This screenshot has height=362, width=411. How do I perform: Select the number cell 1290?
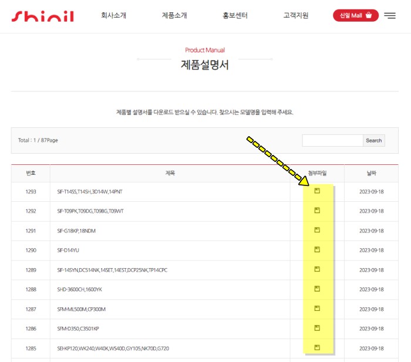[x=31, y=250]
